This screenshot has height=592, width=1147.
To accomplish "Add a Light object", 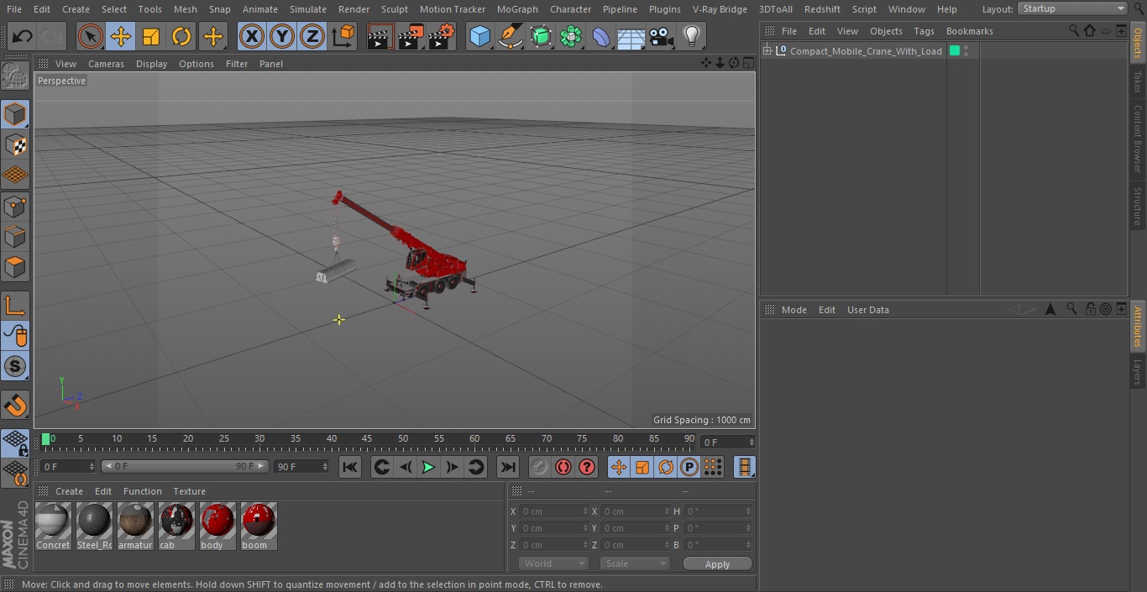I will [x=691, y=36].
